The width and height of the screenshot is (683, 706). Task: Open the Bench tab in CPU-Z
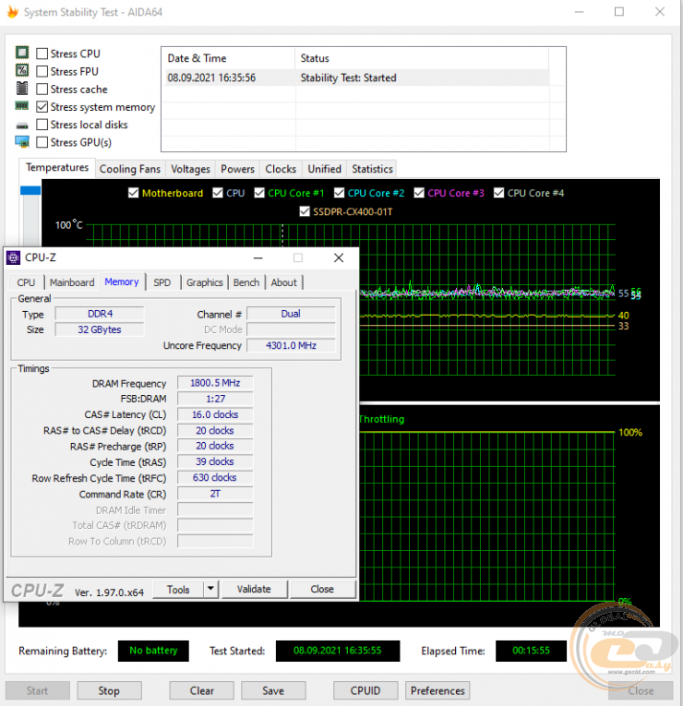pos(246,282)
